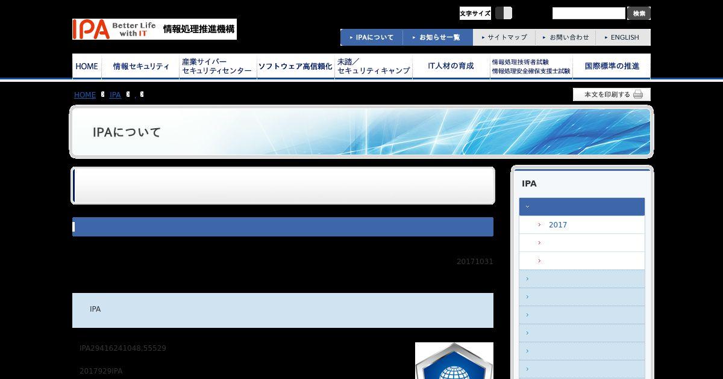Open the 情報処理技術者試験 navigation tab
Viewport: 723px width, 379px height.
531,66
